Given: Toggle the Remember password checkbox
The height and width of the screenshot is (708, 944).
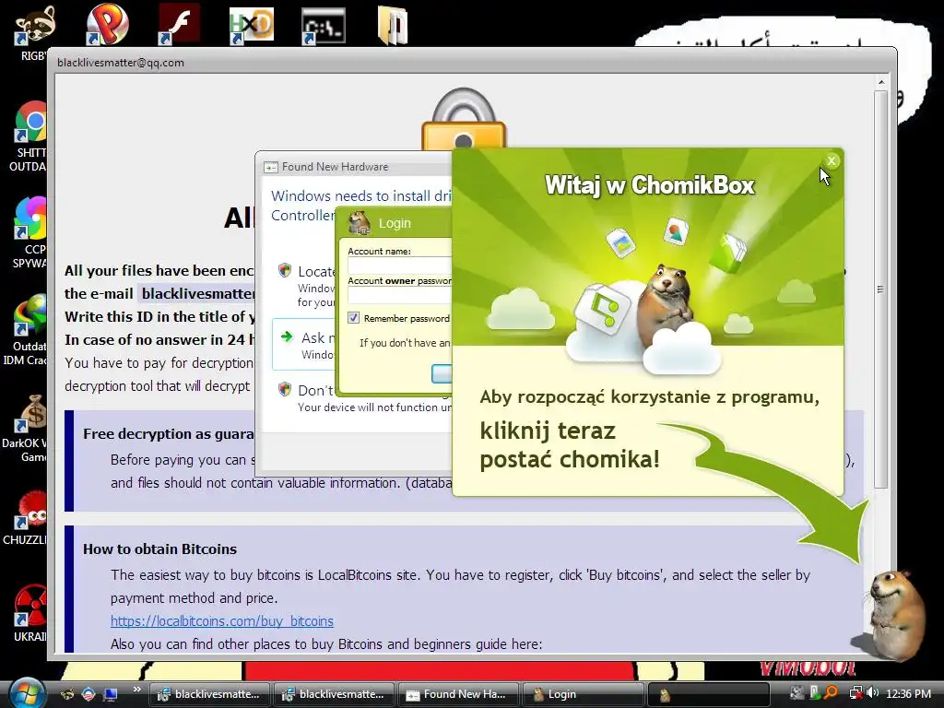Looking at the screenshot, I should tap(353, 318).
